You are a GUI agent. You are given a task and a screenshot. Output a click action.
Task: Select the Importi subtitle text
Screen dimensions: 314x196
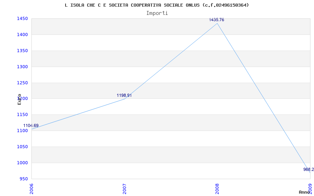tap(157, 13)
